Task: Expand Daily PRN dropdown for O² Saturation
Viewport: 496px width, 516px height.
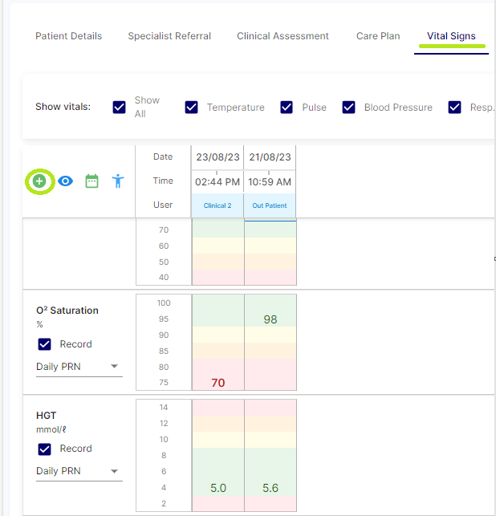Action: pos(79,367)
